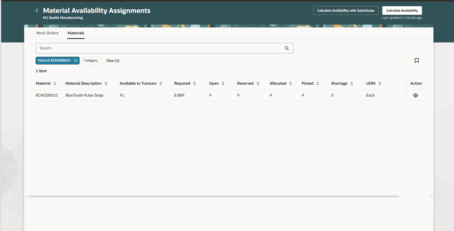Switch to the Work Orders tab

pos(47,33)
